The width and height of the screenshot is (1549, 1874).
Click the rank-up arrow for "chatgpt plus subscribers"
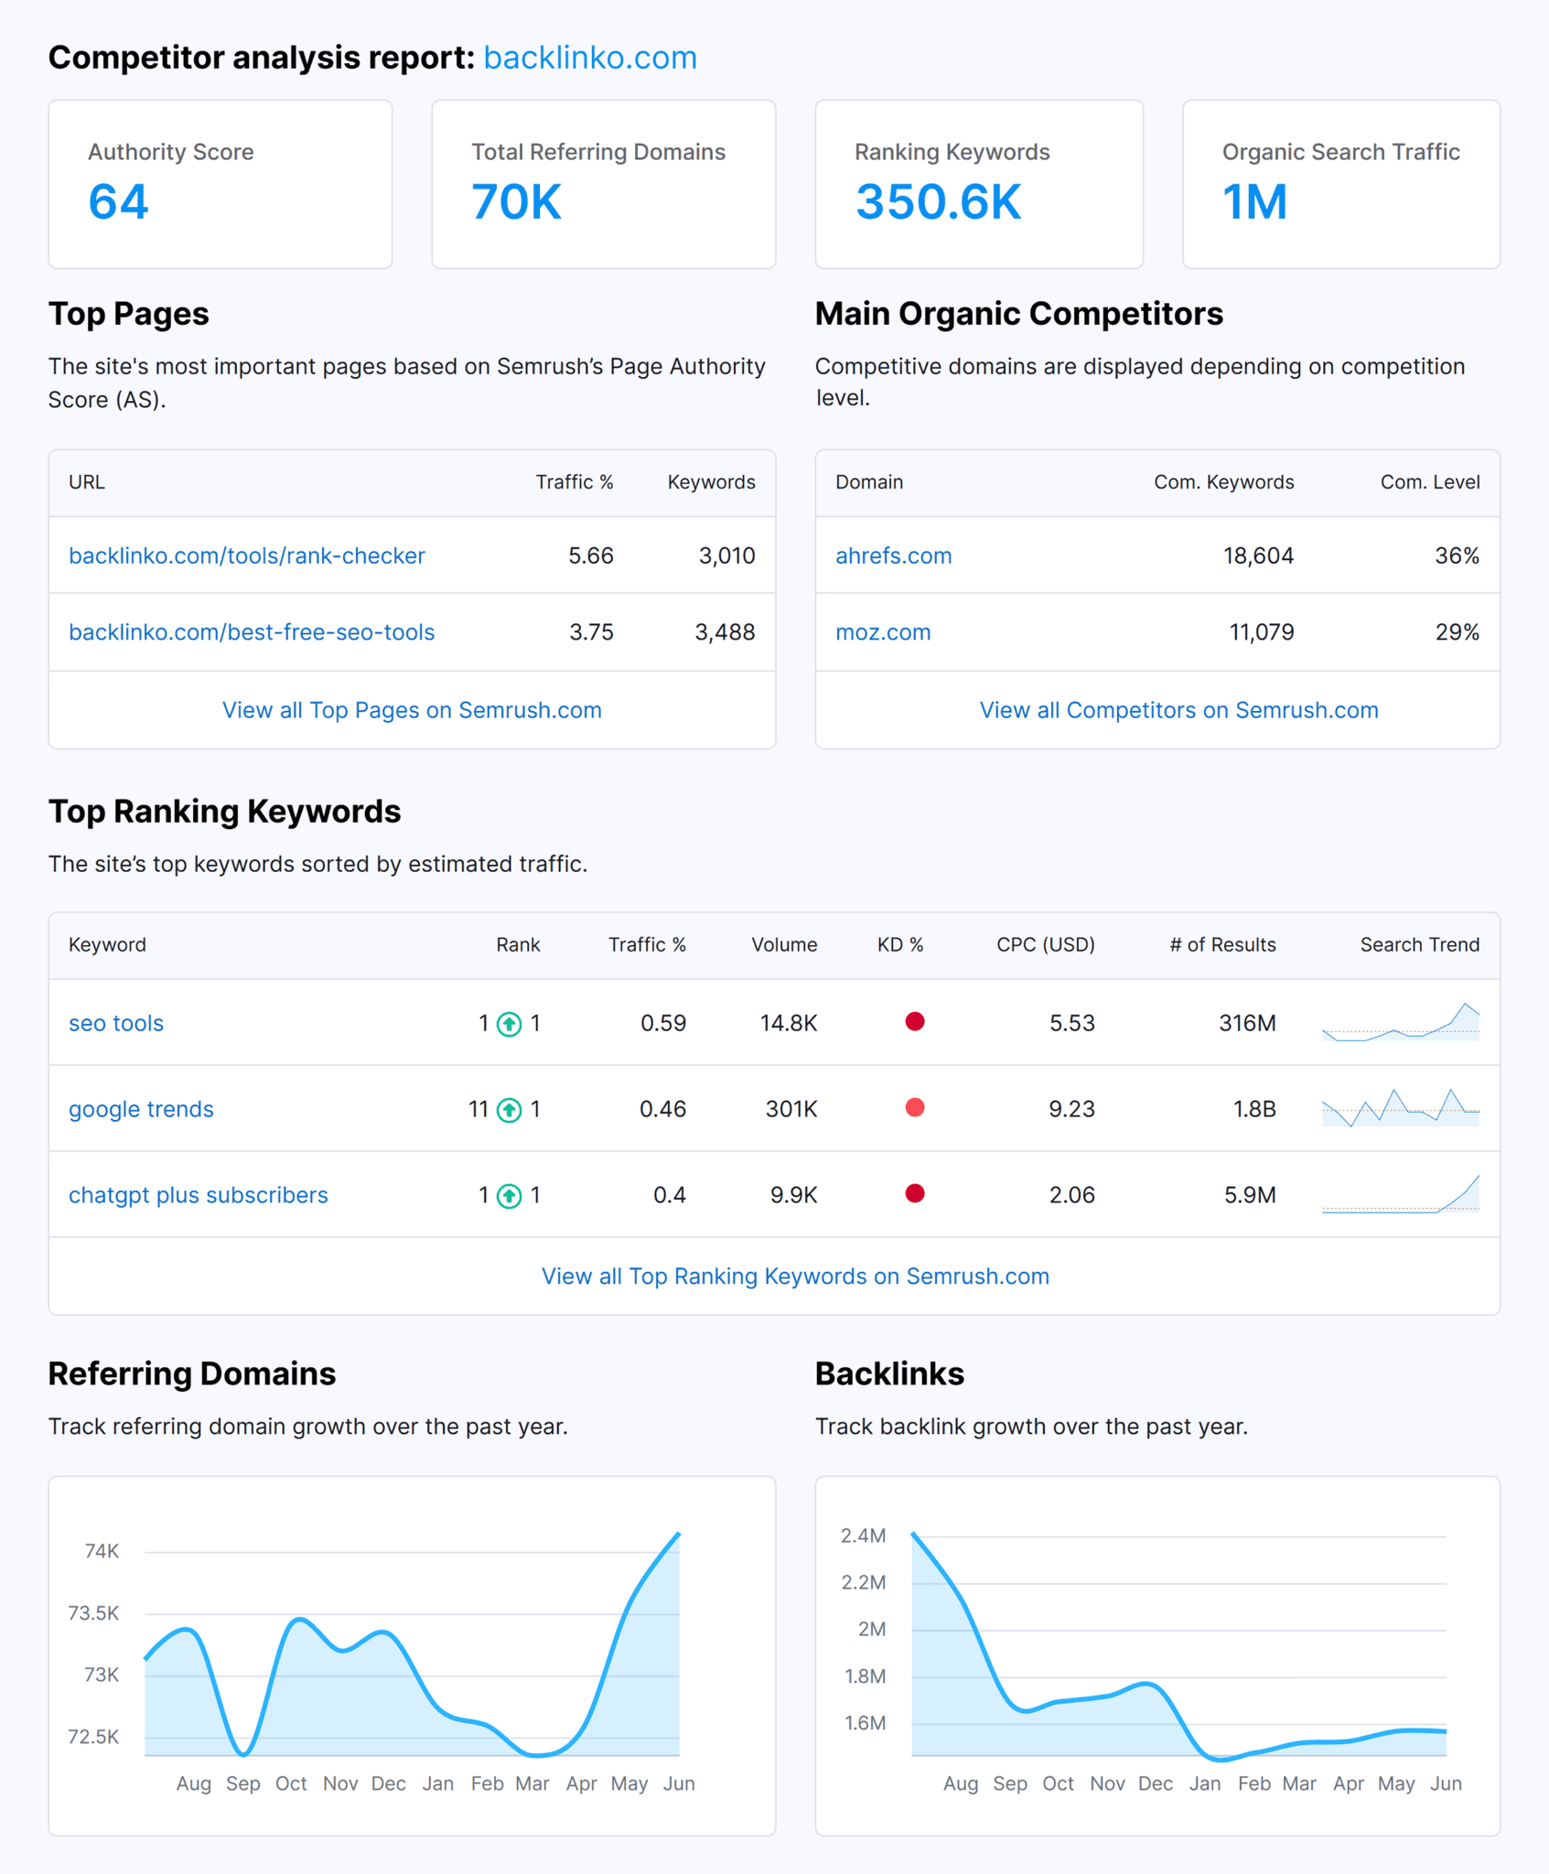point(510,1194)
